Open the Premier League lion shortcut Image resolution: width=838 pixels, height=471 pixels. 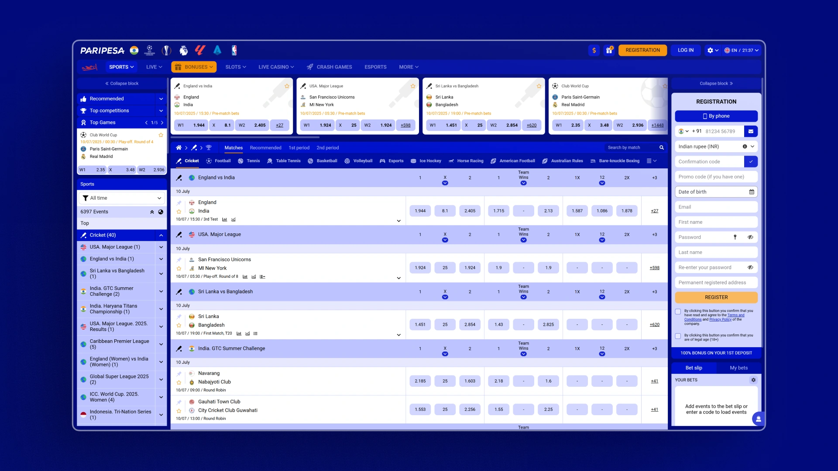(183, 50)
